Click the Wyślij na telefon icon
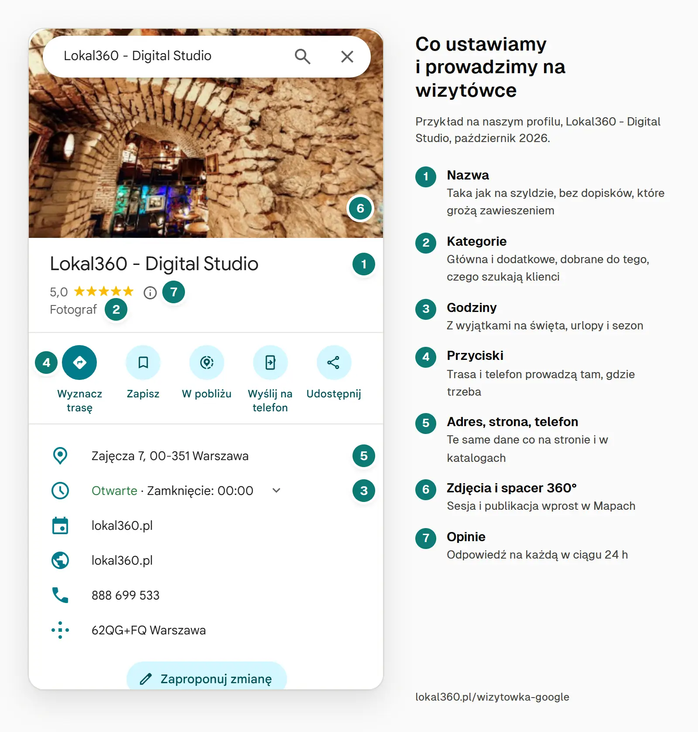This screenshot has width=698, height=732. [x=270, y=363]
